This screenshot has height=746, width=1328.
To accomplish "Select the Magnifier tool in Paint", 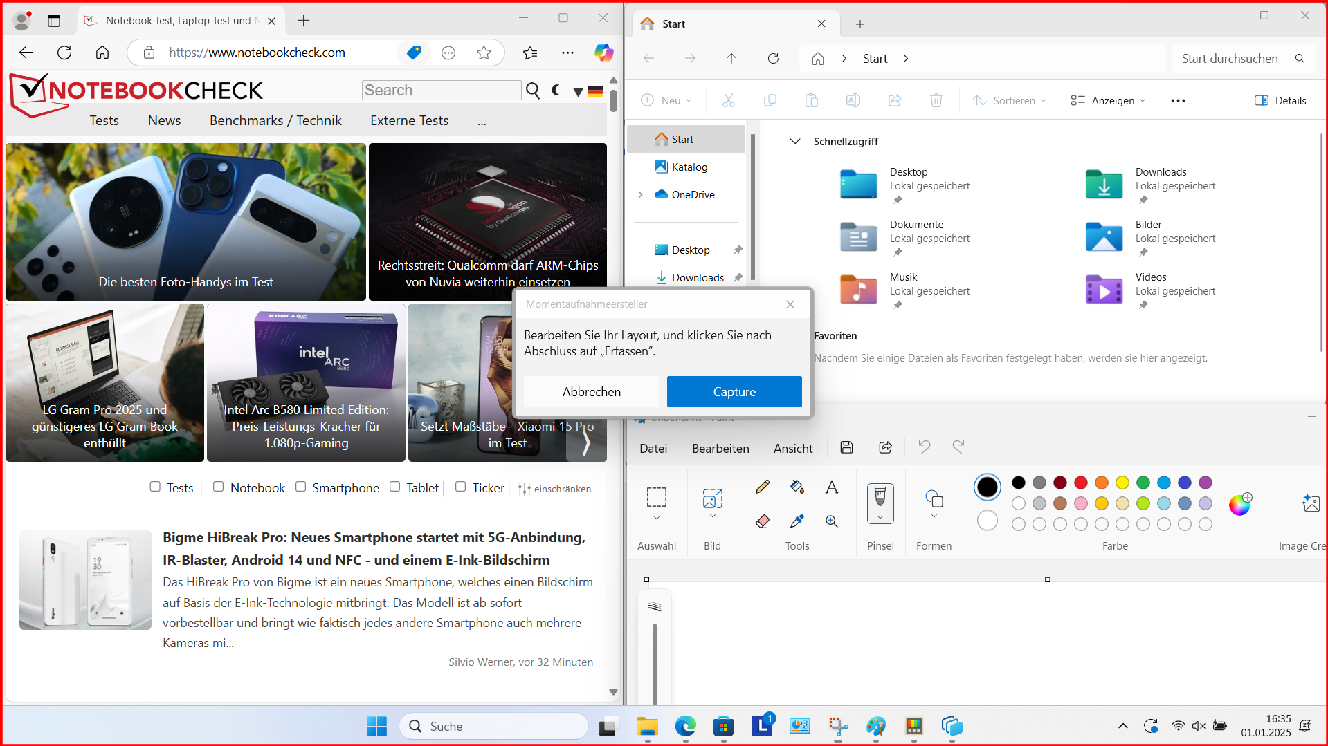I will pyautogui.click(x=832, y=521).
